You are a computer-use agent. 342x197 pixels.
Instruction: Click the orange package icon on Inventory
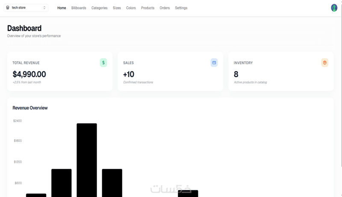tap(324, 63)
